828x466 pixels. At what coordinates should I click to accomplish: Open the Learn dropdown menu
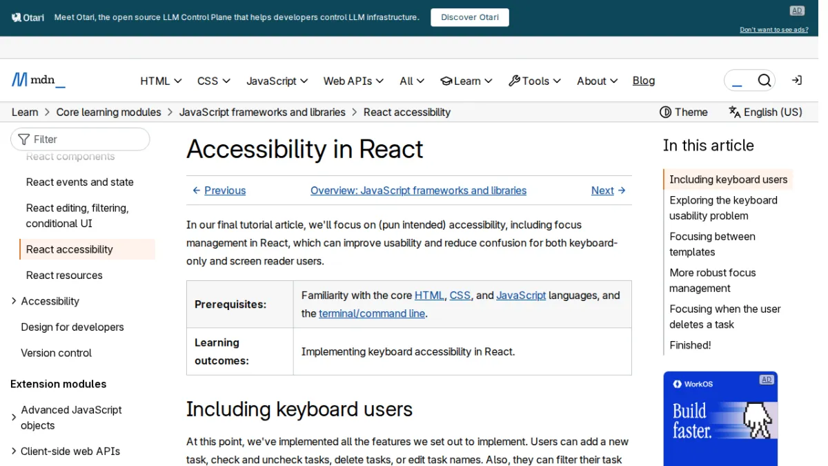pos(466,81)
